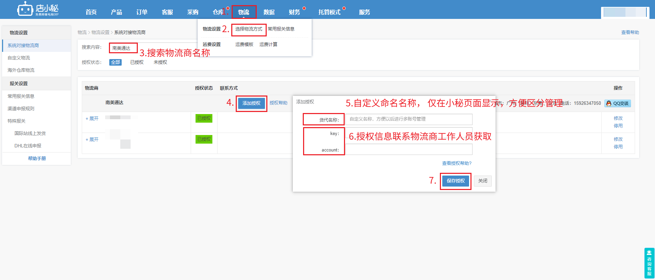Choose 常用报关信息 in the dropdown menu
The width and height of the screenshot is (655, 280).
(281, 29)
